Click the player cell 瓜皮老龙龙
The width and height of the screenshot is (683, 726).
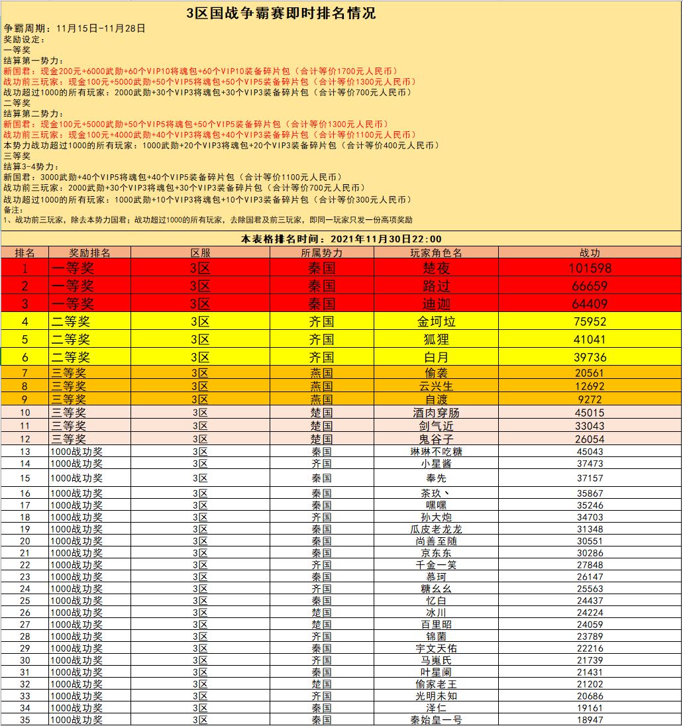[x=436, y=529]
